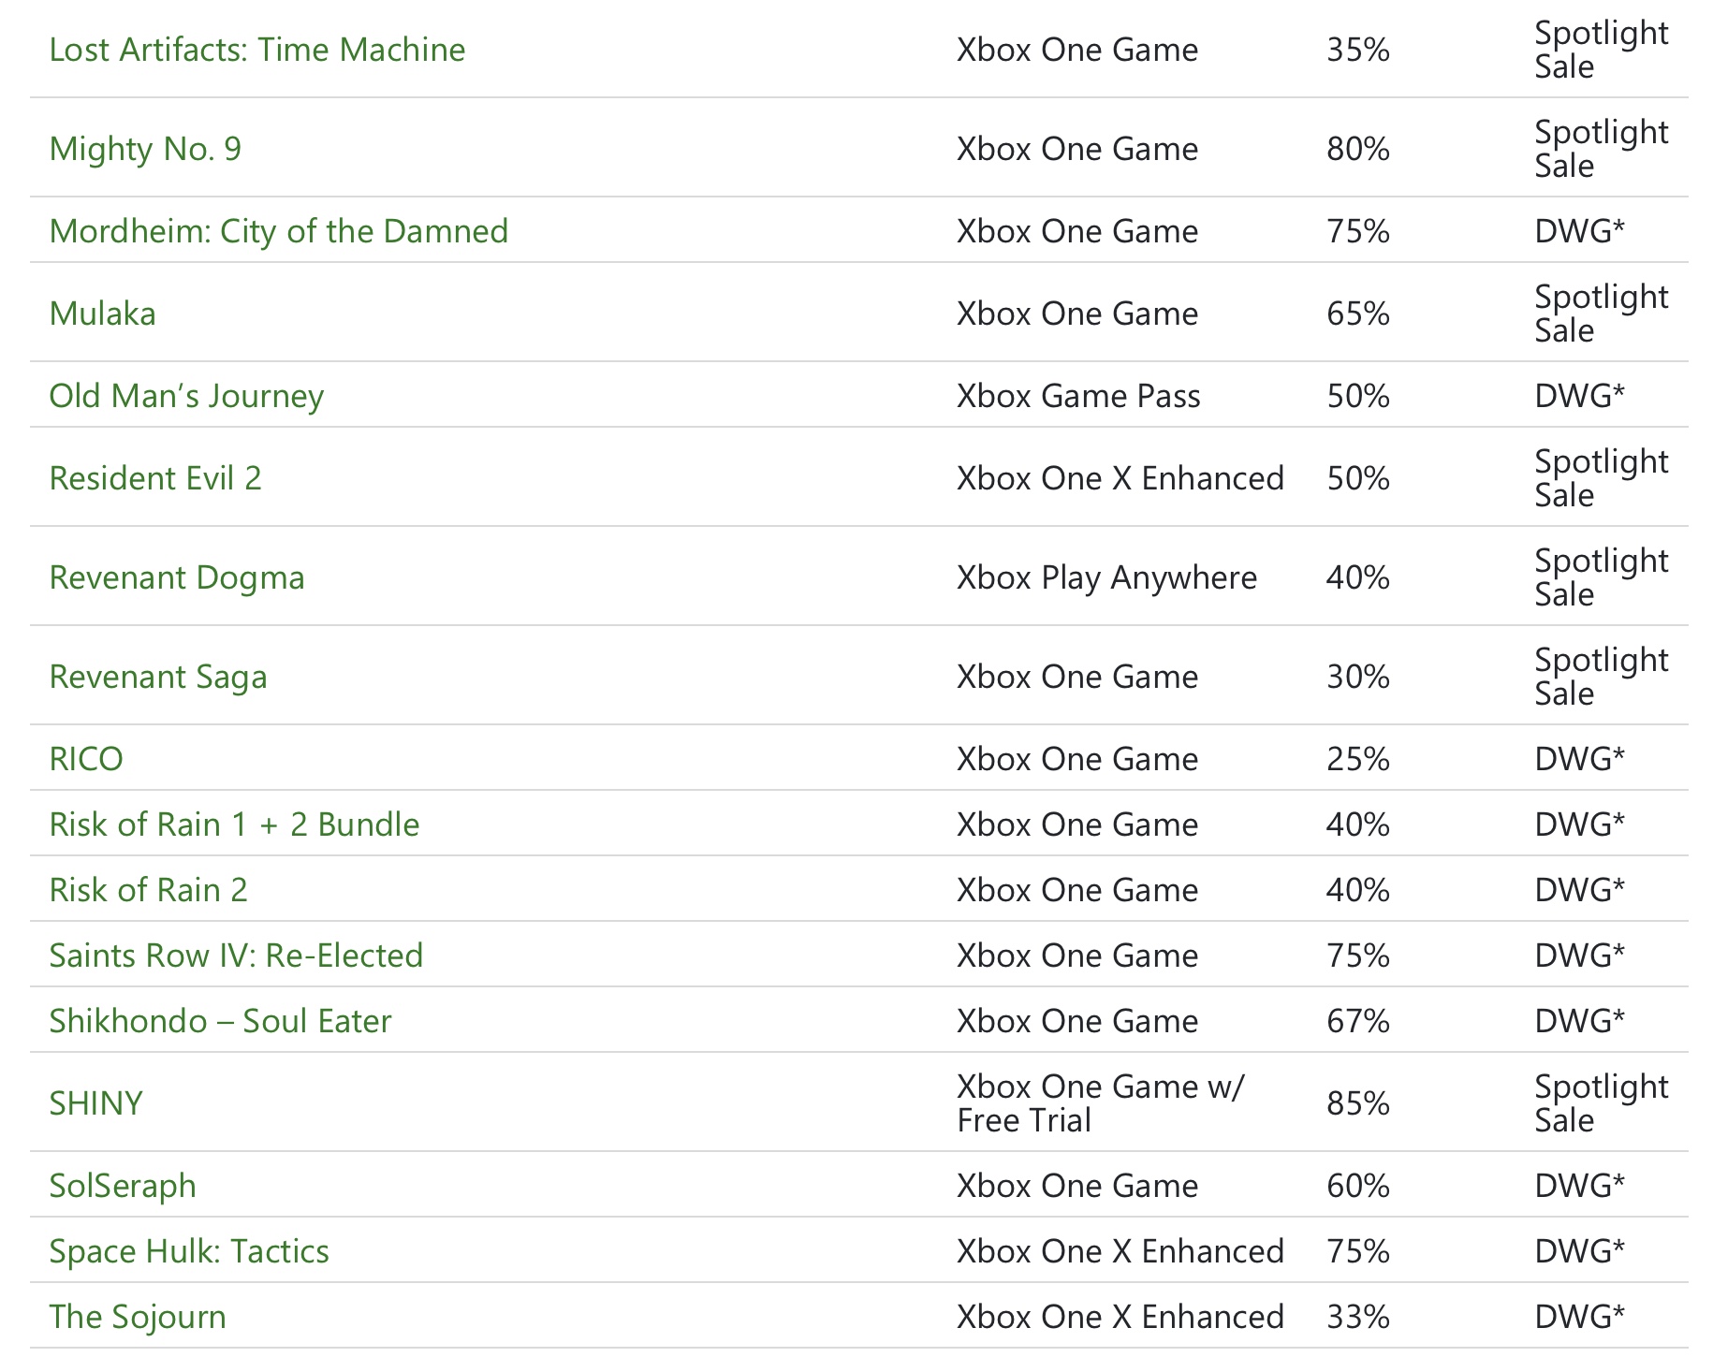The width and height of the screenshot is (1713, 1357).
Task: Open the Revenant Dogma game page
Action: point(177,577)
